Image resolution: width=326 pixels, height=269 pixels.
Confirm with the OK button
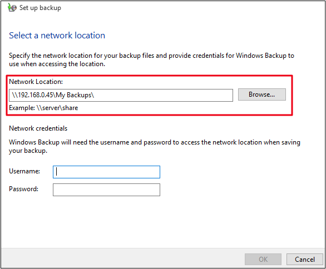tap(263, 259)
